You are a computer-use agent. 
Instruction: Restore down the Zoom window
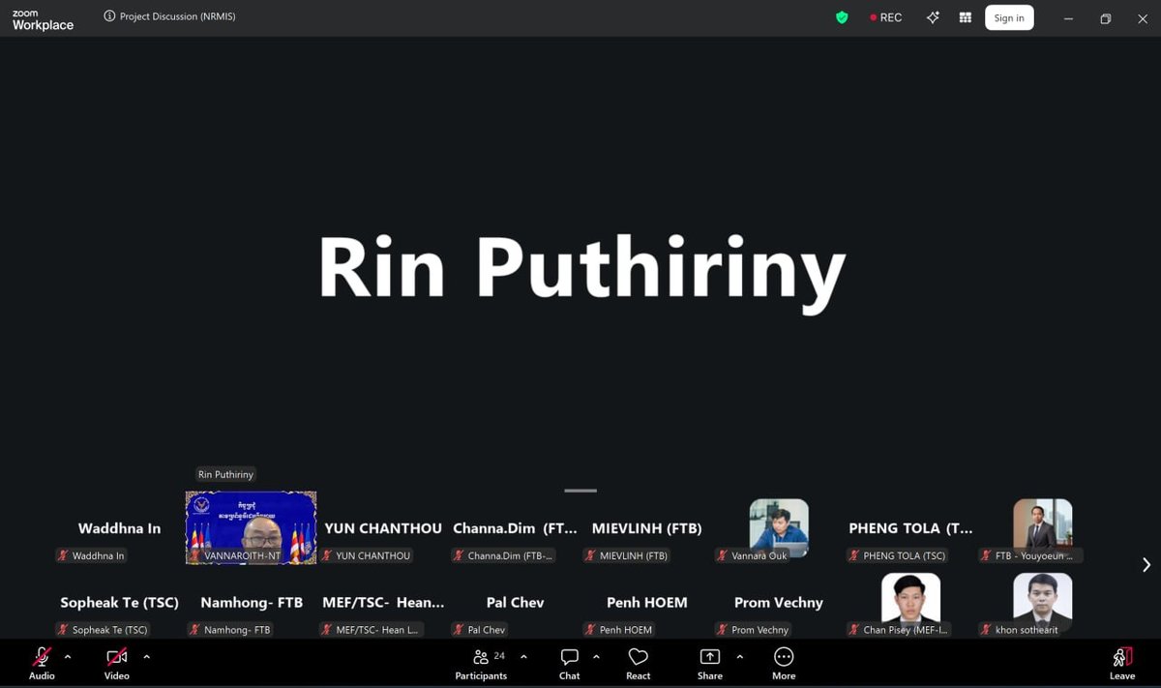tap(1106, 18)
